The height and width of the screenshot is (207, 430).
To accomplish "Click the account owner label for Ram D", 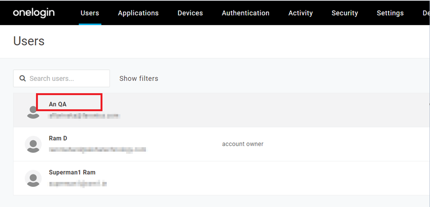I will coord(243,144).
